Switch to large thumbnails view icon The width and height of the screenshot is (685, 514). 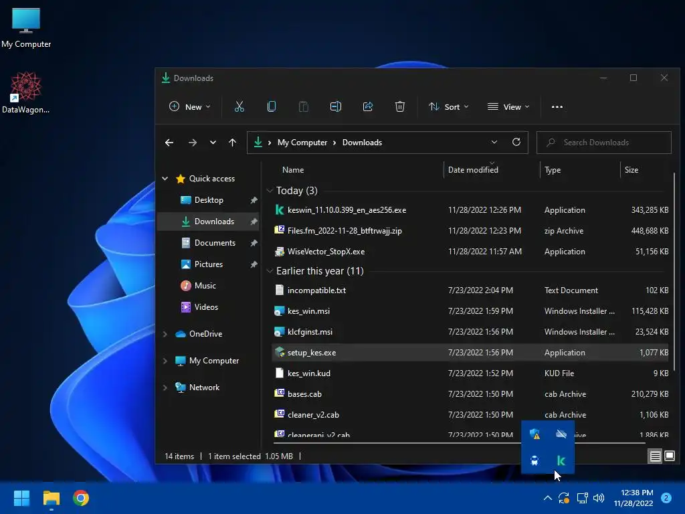point(669,456)
